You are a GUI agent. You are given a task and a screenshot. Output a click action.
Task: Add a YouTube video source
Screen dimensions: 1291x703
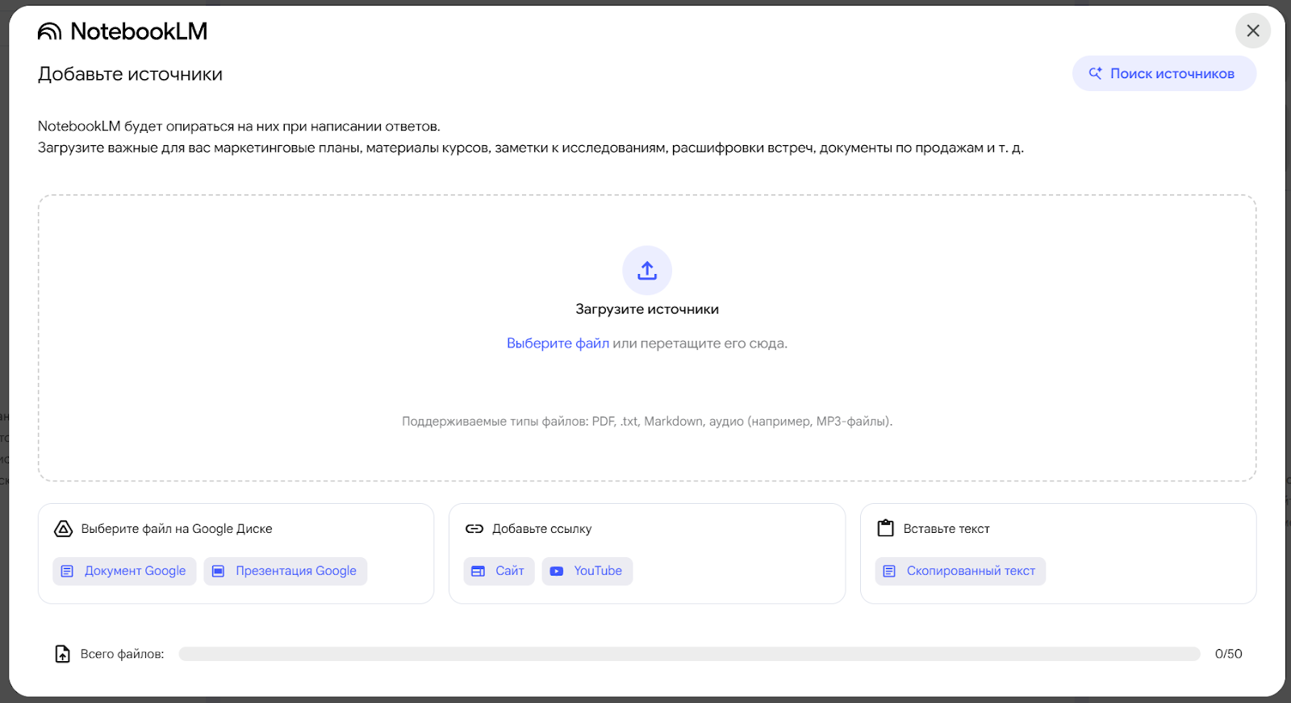(x=587, y=571)
